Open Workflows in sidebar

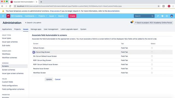click(6, 54)
